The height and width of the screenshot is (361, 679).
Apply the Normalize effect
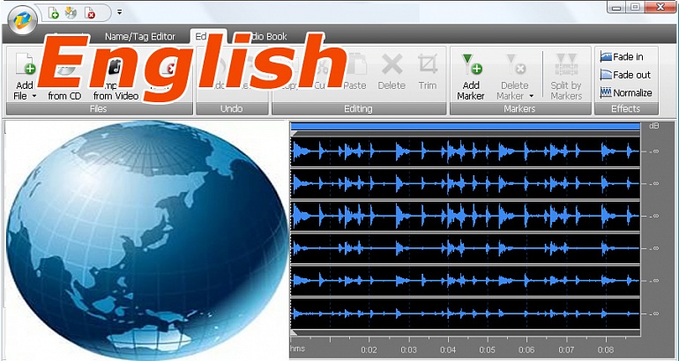[x=626, y=92]
